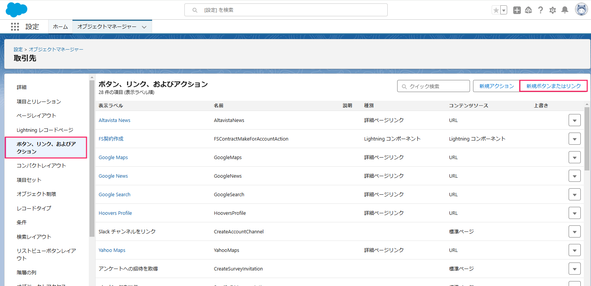Click the オブジェクトマネージャー breadcrumb link
Viewport: 591px width, 286px height.
[x=56, y=49]
